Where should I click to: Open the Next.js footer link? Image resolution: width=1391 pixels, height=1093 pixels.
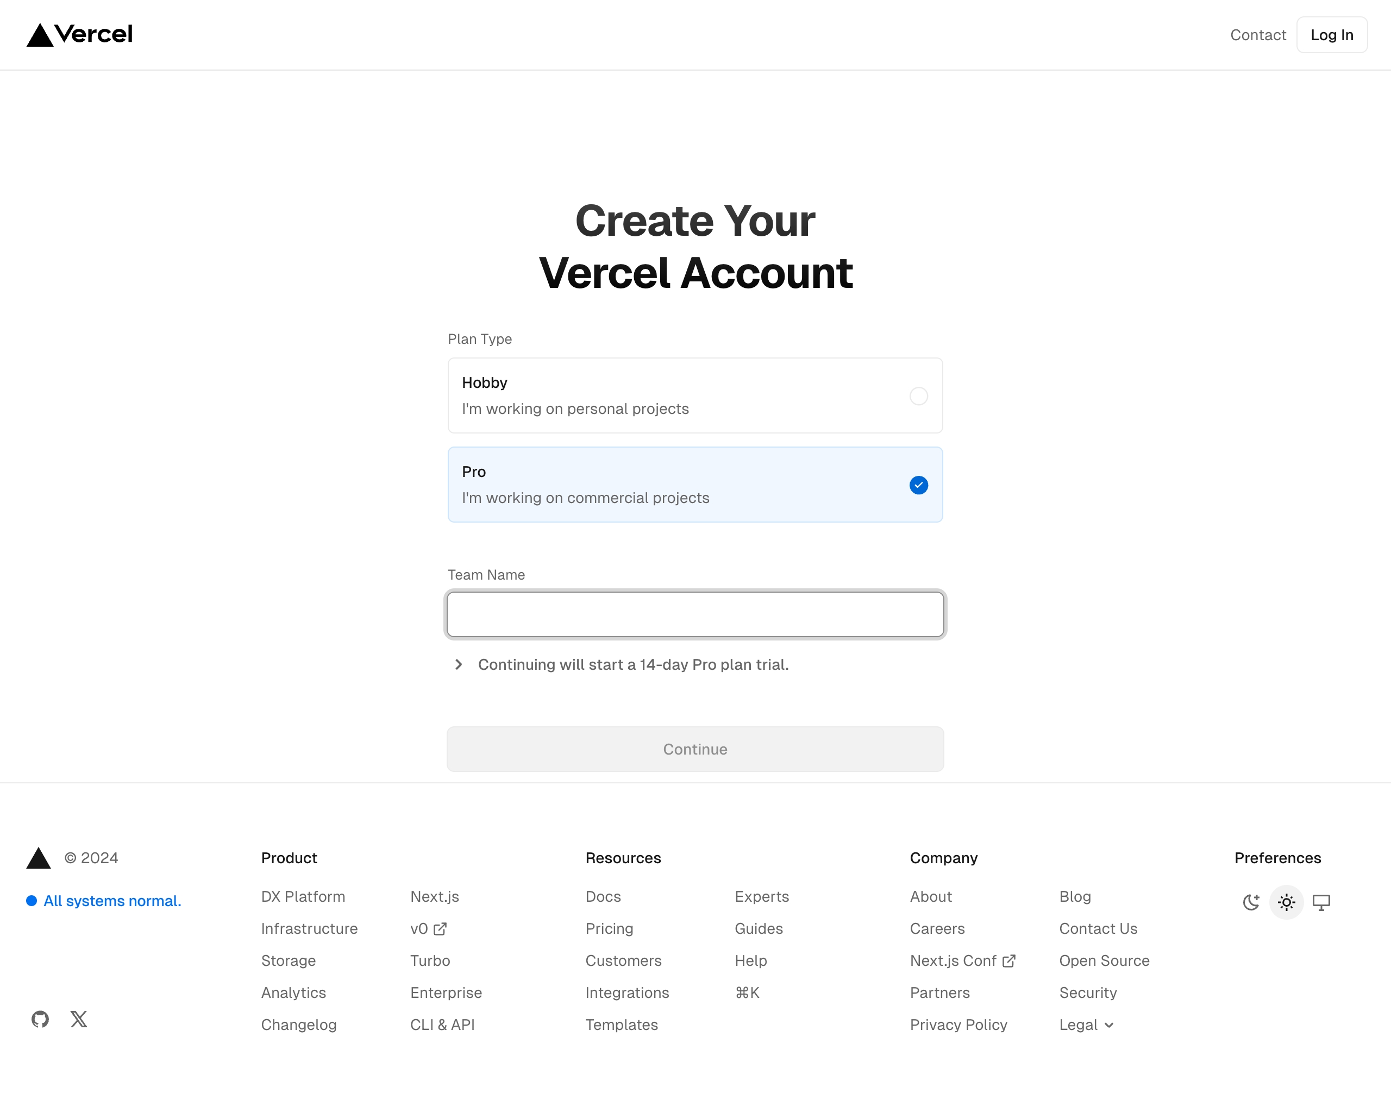click(435, 896)
